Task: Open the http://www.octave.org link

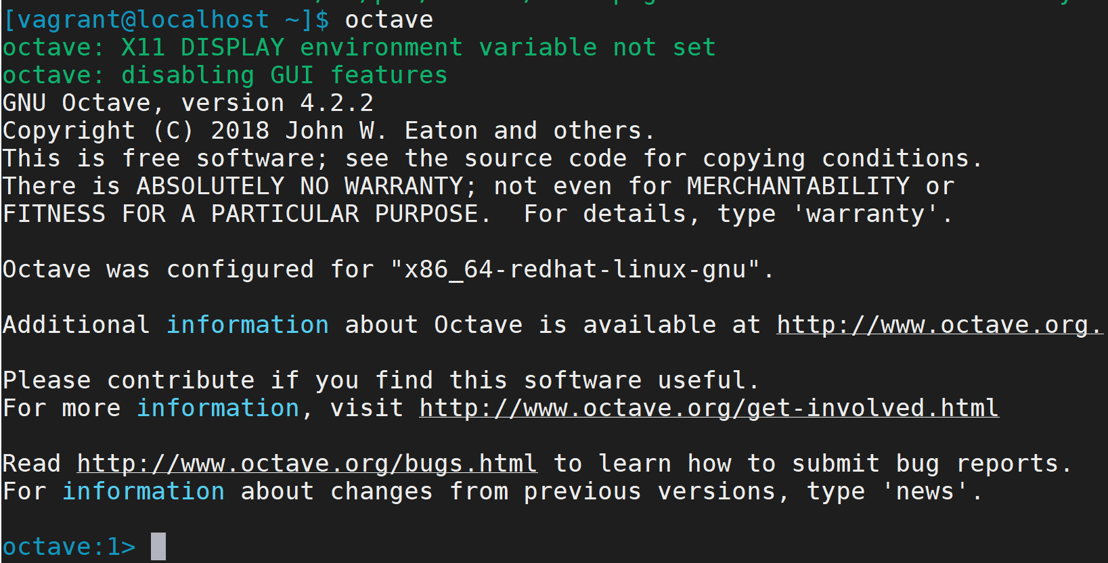Action: pos(939,325)
